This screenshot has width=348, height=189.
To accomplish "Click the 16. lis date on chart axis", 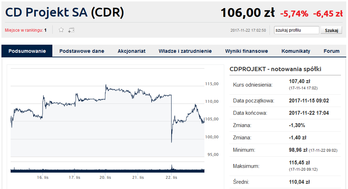I will tap(43, 177).
